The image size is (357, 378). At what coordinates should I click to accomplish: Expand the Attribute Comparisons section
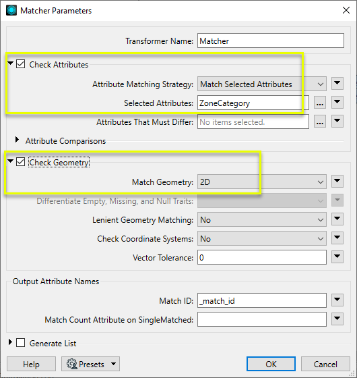tap(17, 140)
